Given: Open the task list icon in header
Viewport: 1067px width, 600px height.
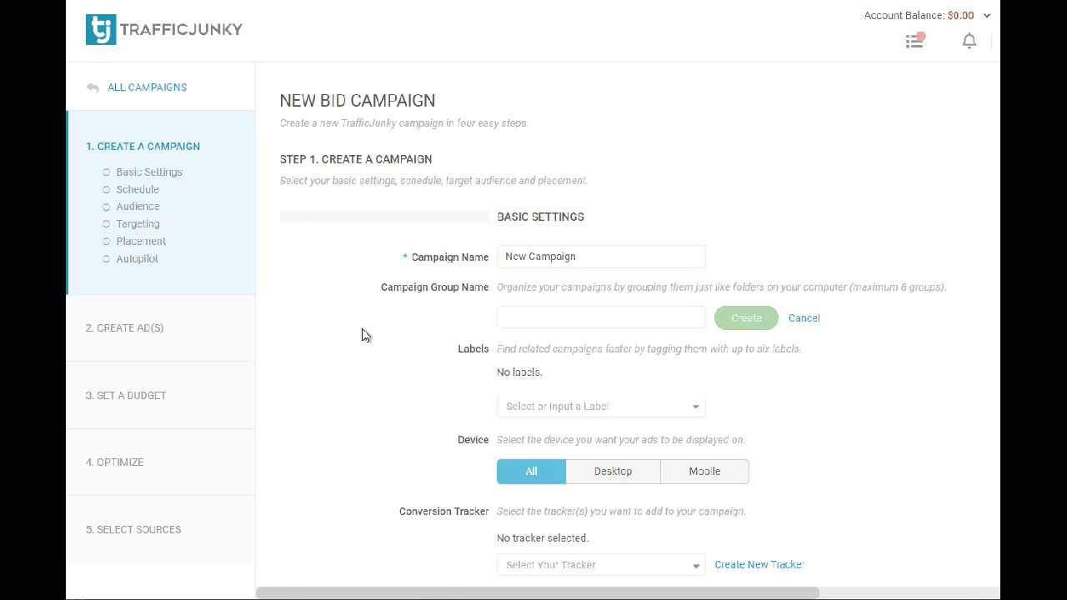Looking at the screenshot, I should pyautogui.click(x=915, y=41).
